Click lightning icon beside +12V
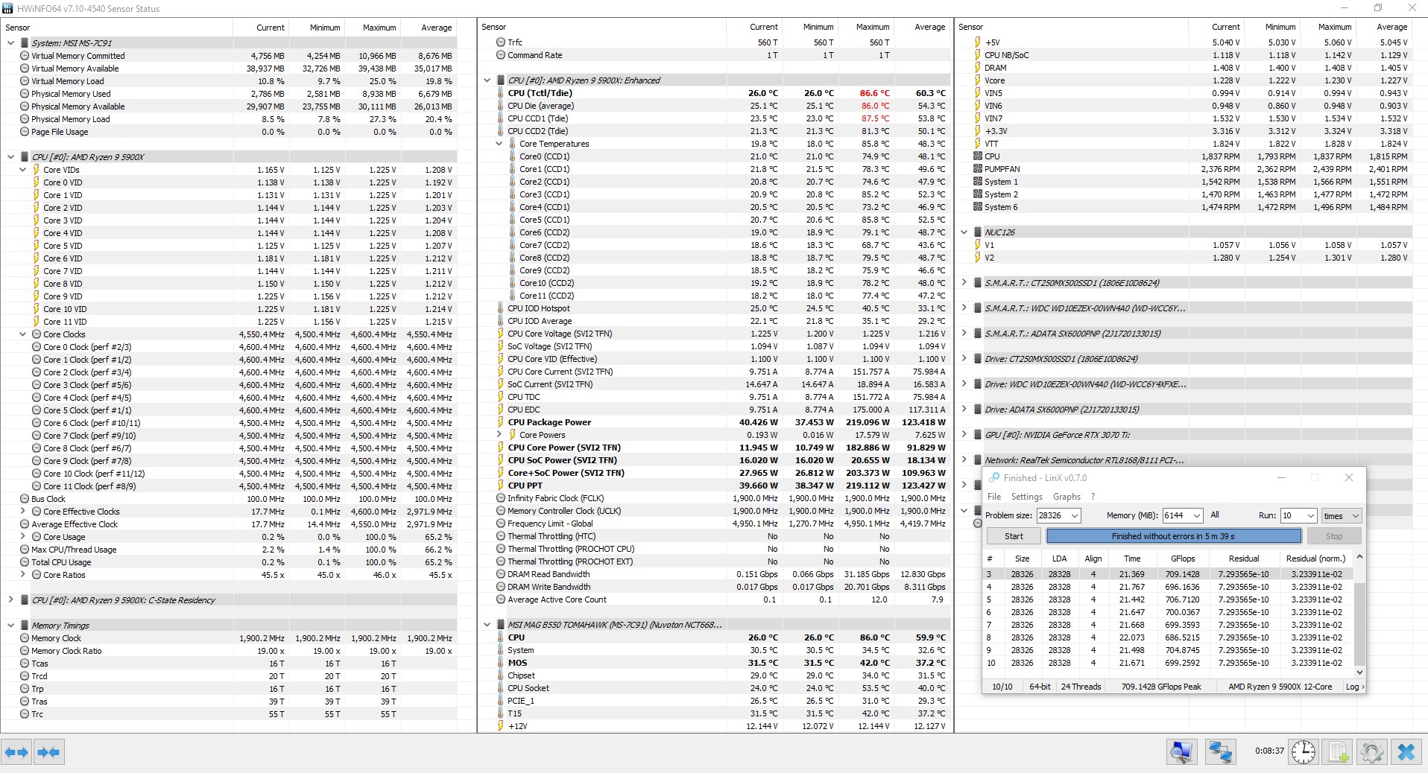This screenshot has height=773, width=1428. tap(501, 726)
